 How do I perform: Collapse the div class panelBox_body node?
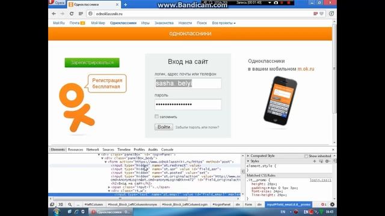tap(102, 158)
